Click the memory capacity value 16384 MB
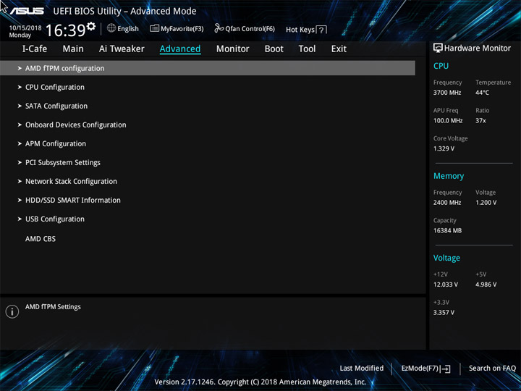521x391 pixels. (447, 230)
